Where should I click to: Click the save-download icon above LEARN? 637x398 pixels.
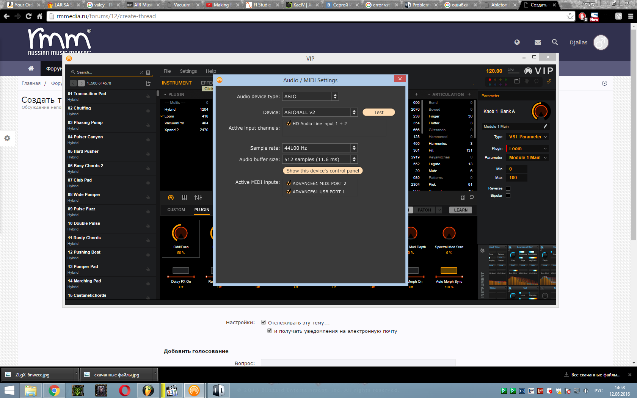(x=463, y=197)
